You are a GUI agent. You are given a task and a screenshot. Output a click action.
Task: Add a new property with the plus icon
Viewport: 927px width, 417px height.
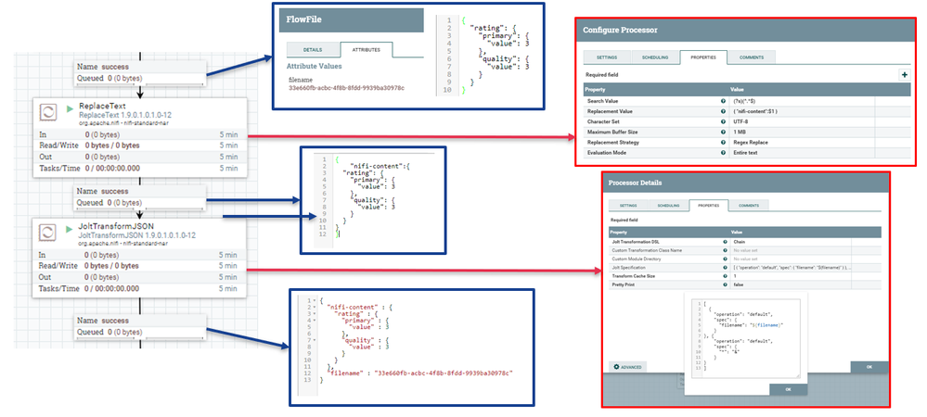pos(904,75)
